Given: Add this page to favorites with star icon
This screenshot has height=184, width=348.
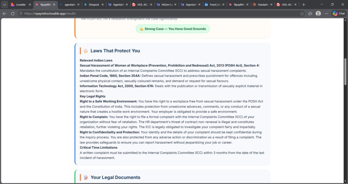Looking at the screenshot, I should [x=302, y=14].
